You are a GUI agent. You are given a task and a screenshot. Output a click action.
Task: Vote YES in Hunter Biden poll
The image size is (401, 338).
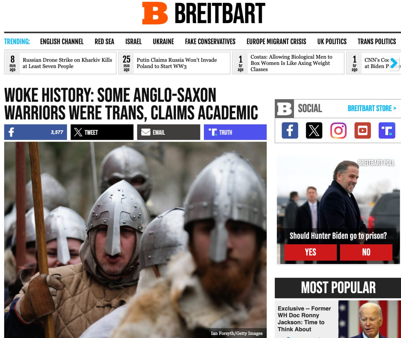310,252
